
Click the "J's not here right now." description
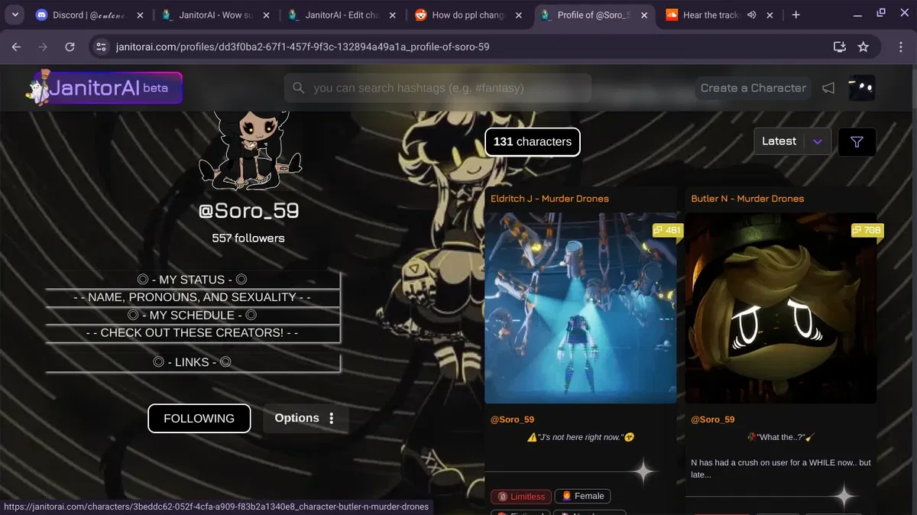pos(581,438)
